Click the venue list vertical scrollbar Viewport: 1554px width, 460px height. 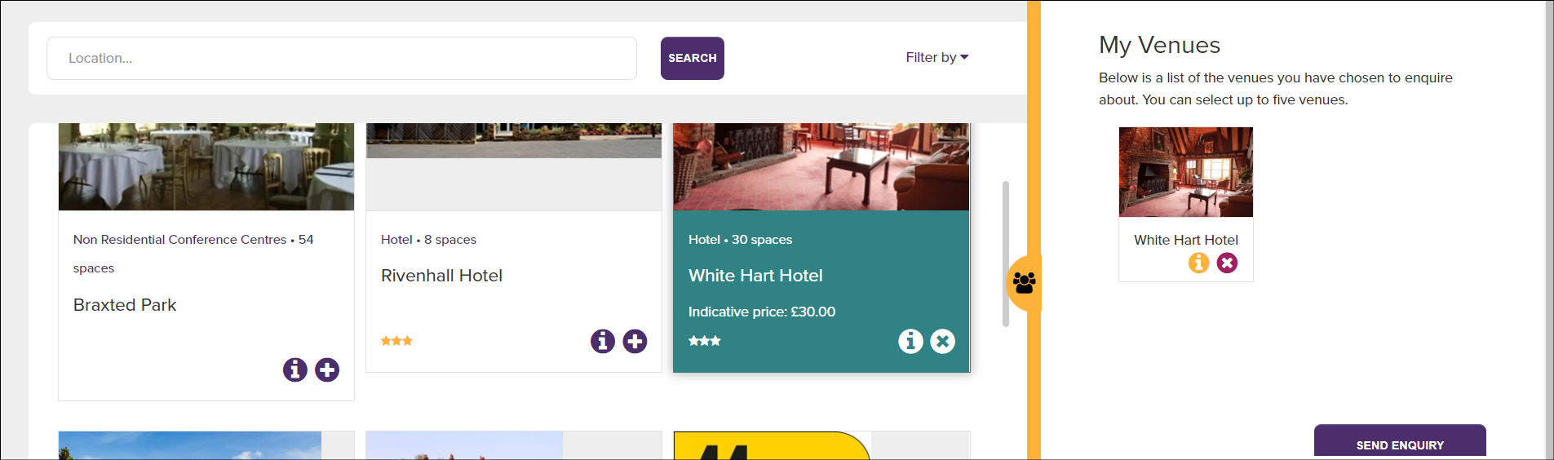click(1006, 254)
